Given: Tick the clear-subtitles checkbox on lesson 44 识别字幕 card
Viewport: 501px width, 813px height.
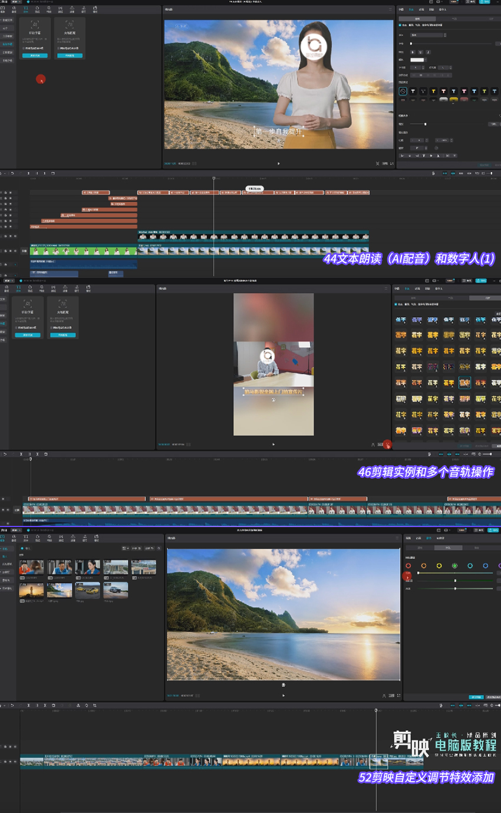Looking at the screenshot, I should coord(24,48).
